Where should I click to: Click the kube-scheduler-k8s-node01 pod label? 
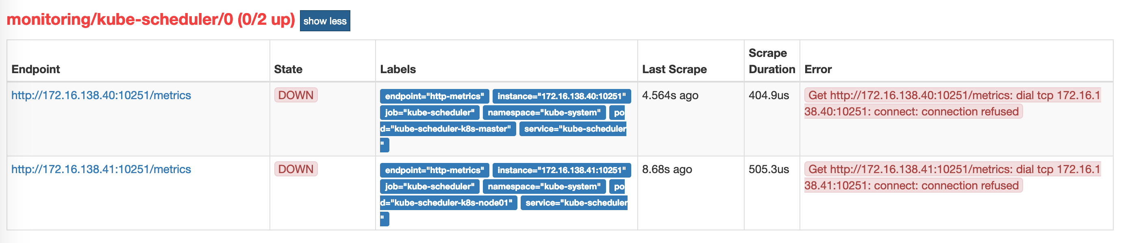point(448,203)
